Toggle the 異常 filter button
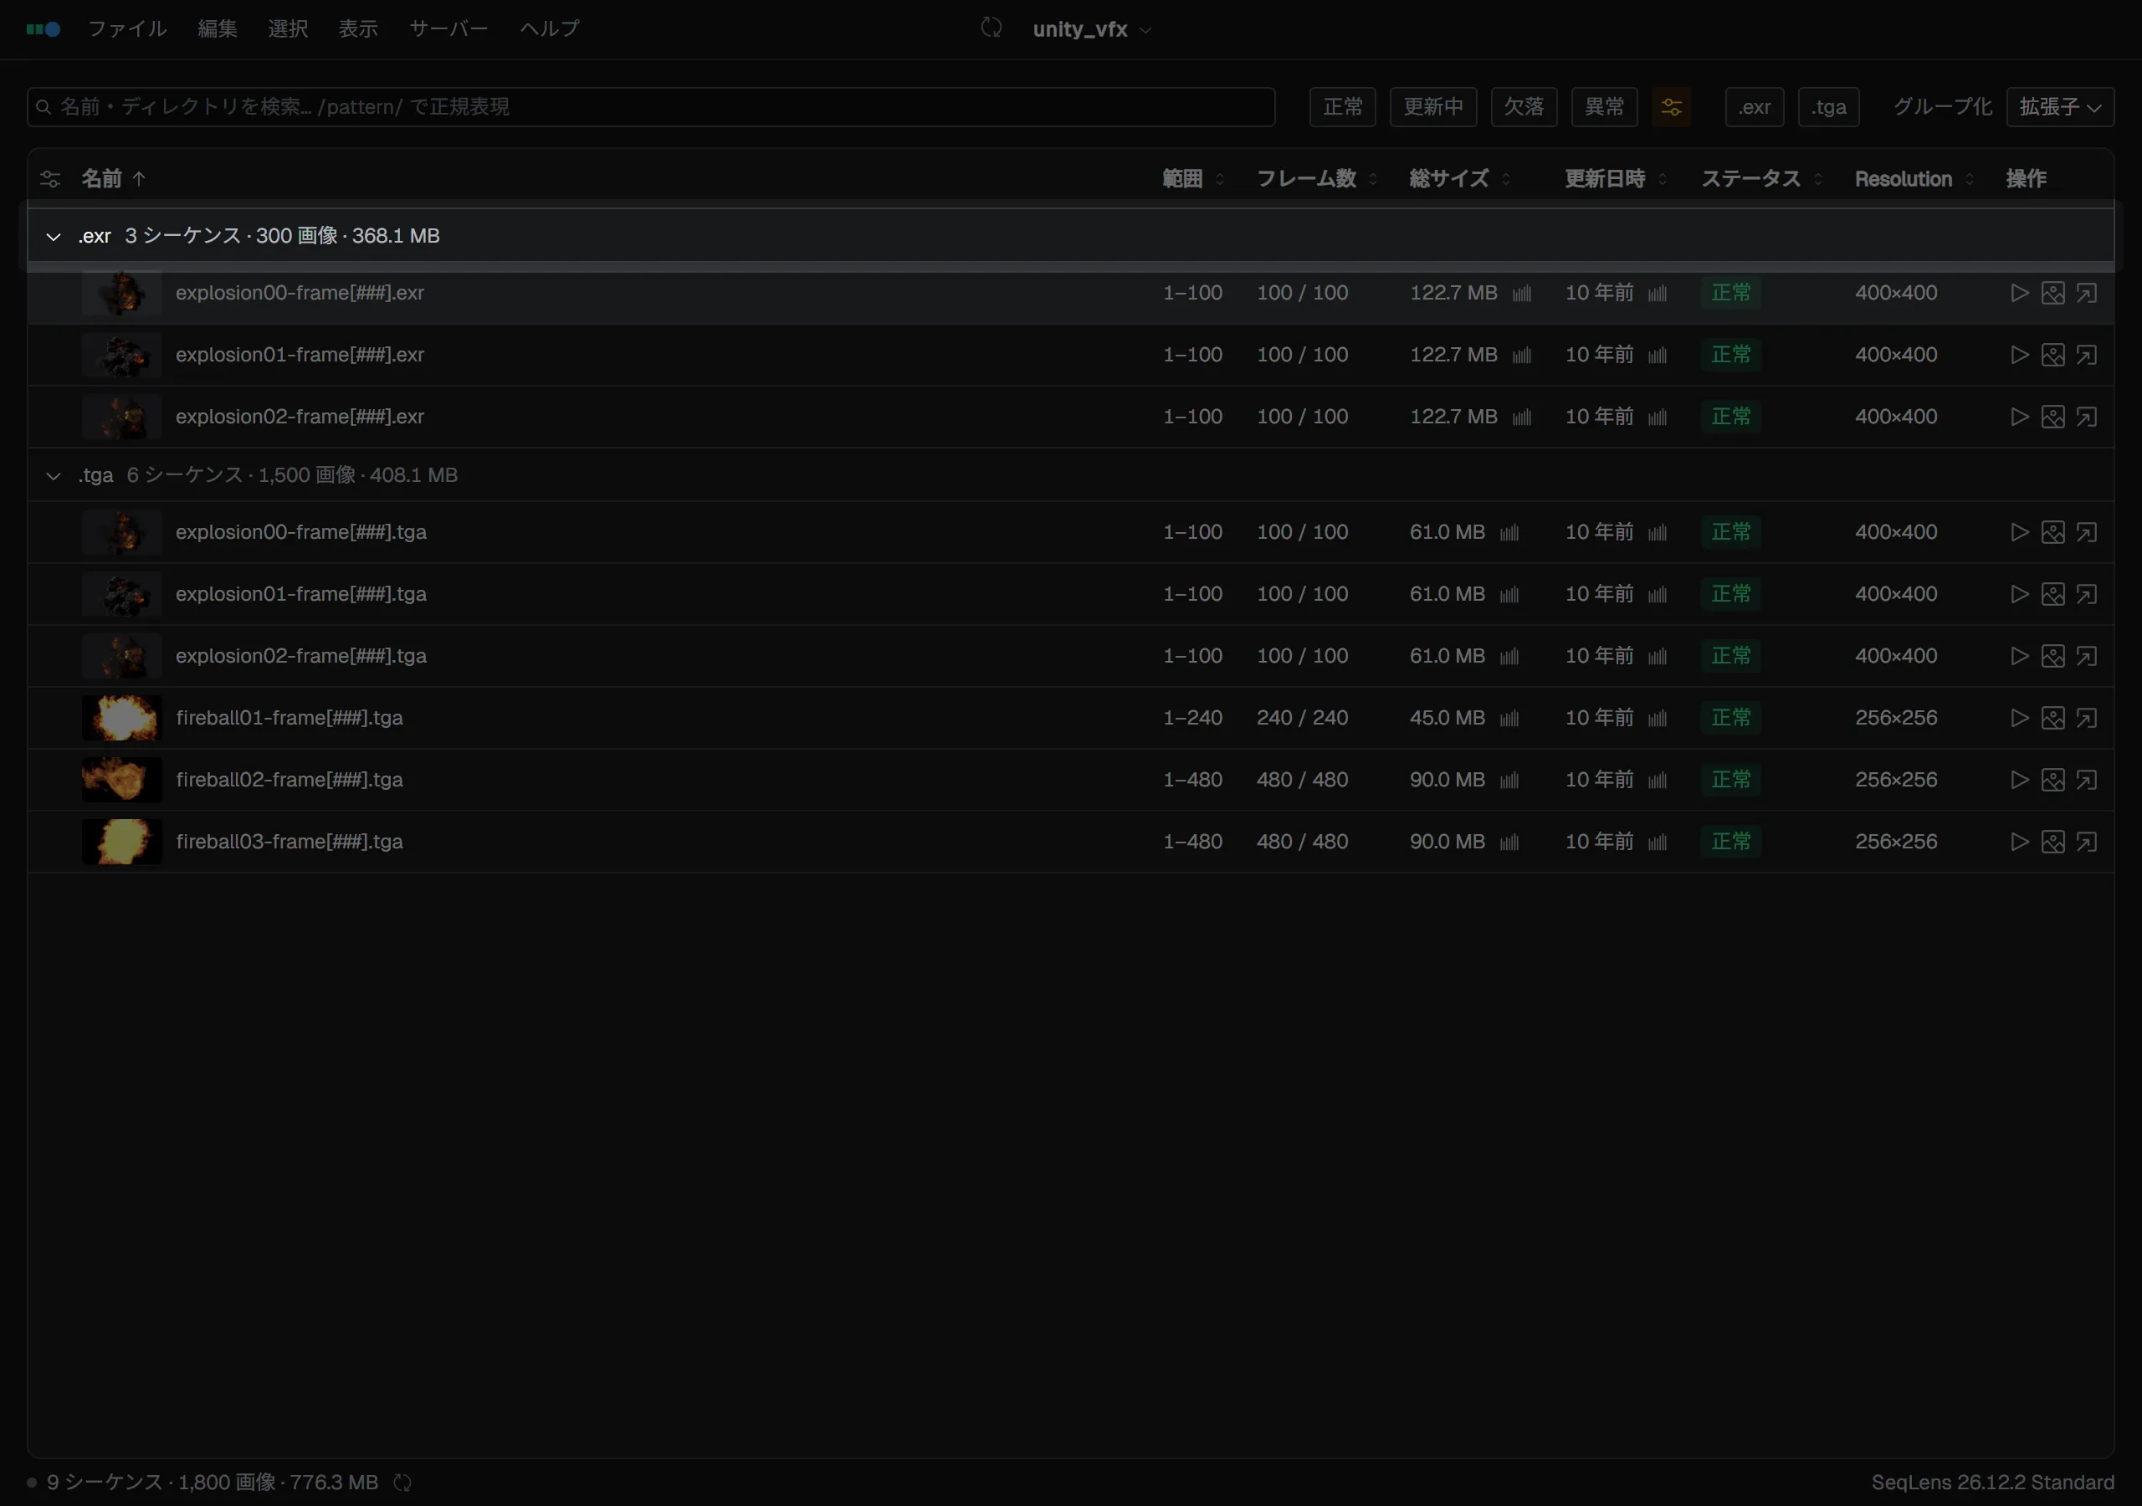The height and width of the screenshot is (1506, 2142). tap(1605, 107)
